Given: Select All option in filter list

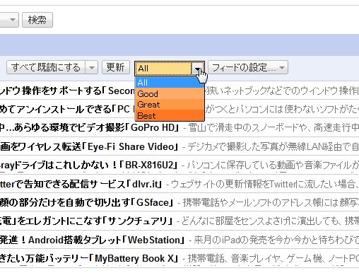Looking at the screenshot, I should coord(170,83).
